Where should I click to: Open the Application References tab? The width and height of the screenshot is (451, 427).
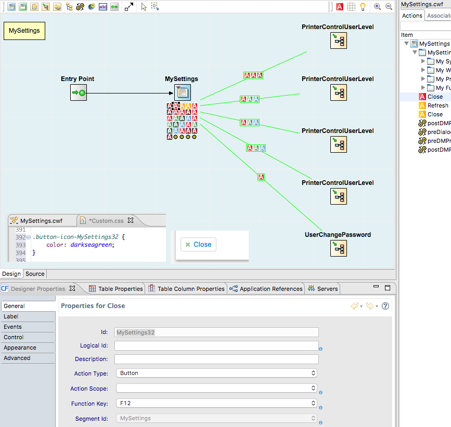click(266, 289)
